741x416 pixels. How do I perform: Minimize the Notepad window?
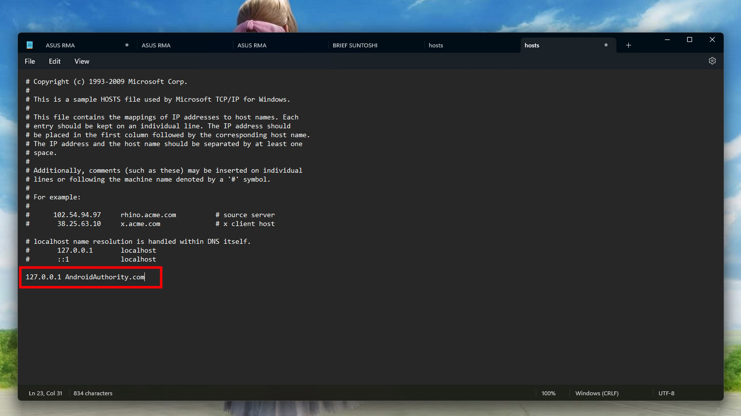pos(667,39)
